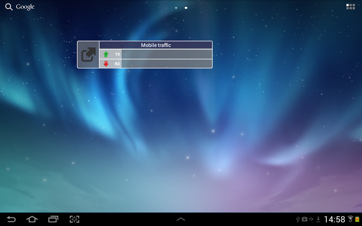This screenshot has height=226, width=362.
Task: Take a screenshot with capture button
Action: click(75, 219)
